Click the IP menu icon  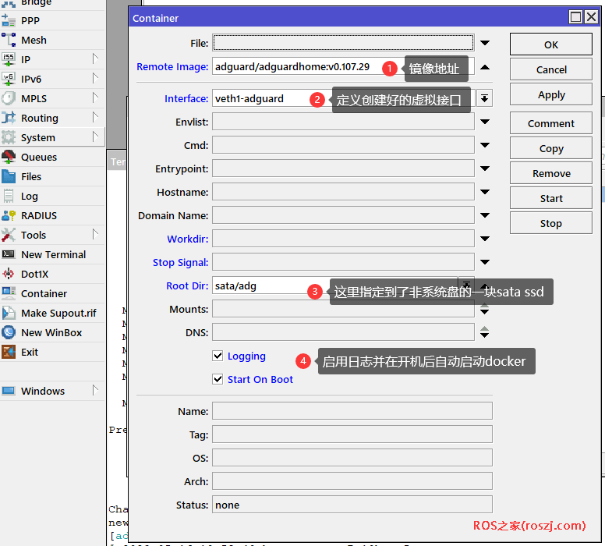tap(9, 59)
